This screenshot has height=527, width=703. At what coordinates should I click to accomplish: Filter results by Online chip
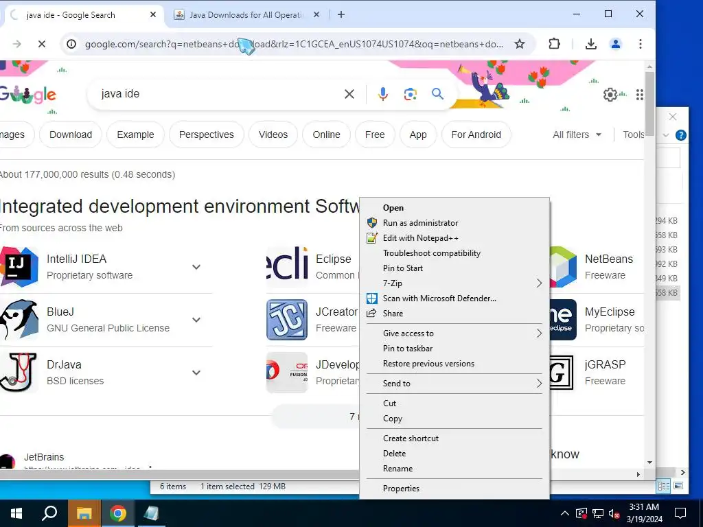pyautogui.click(x=326, y=134)
